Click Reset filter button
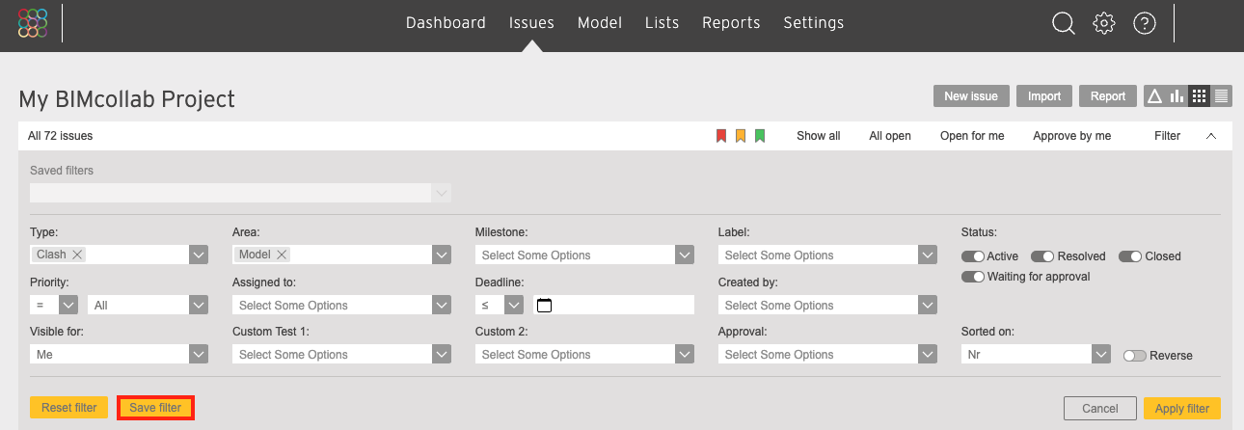 pos(69,408)
